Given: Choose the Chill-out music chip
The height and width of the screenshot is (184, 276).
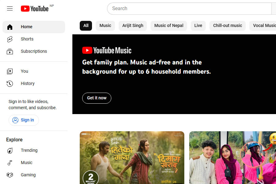Looking at the screenshot, I should [228, 26].
